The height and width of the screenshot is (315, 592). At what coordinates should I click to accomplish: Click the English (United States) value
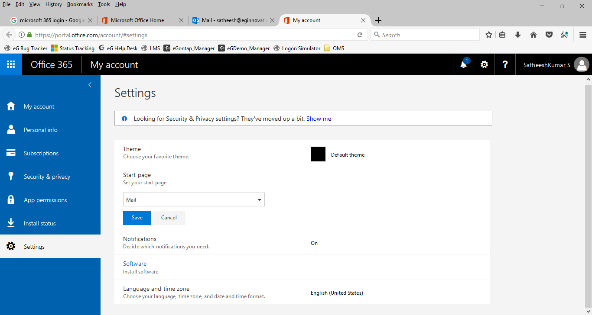point(337,293)
